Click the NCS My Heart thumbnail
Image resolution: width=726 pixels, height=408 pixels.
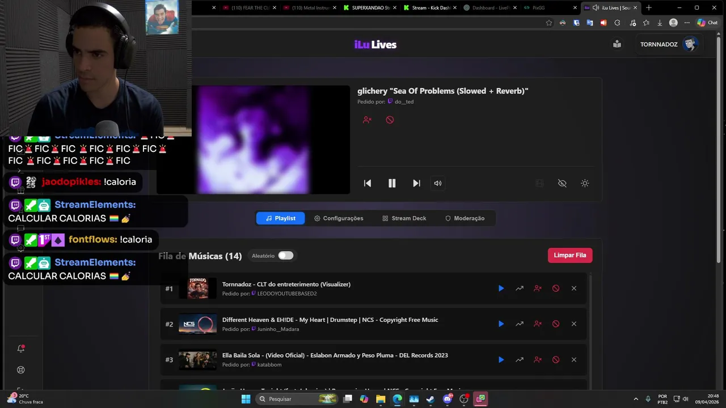point(197,324)
